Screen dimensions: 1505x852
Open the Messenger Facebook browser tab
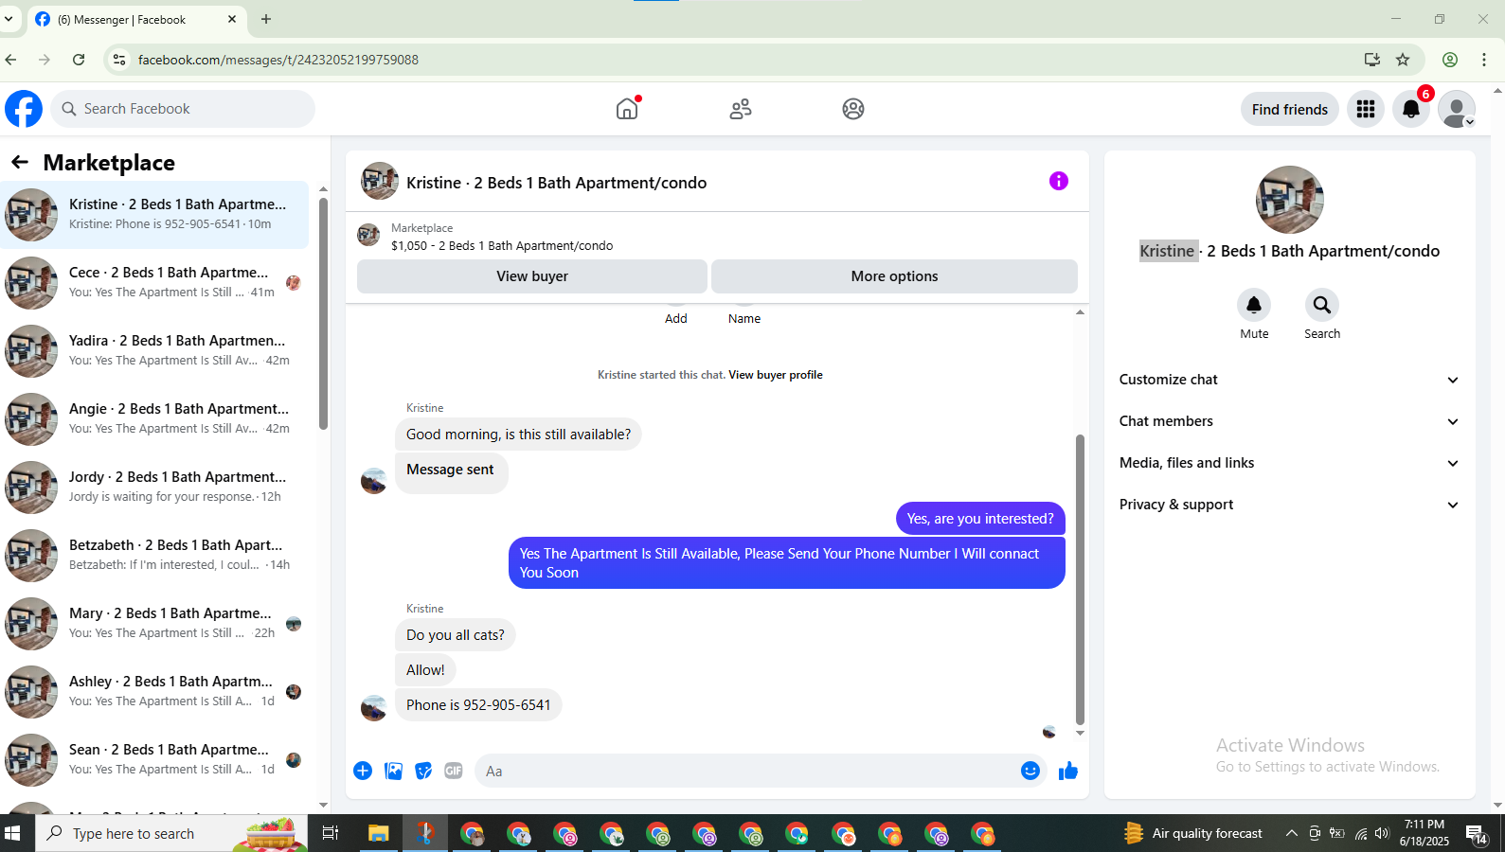137,19
